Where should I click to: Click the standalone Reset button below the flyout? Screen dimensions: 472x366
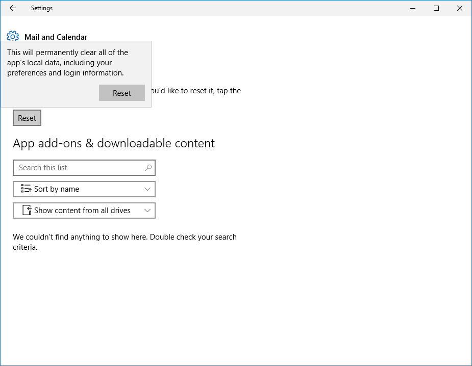pos(27,118)
